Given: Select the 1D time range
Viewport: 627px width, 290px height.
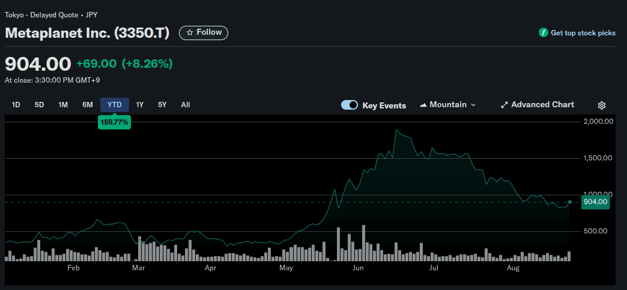Looking at the screenshot, I should pyautogui.click(x=16, y=105).
